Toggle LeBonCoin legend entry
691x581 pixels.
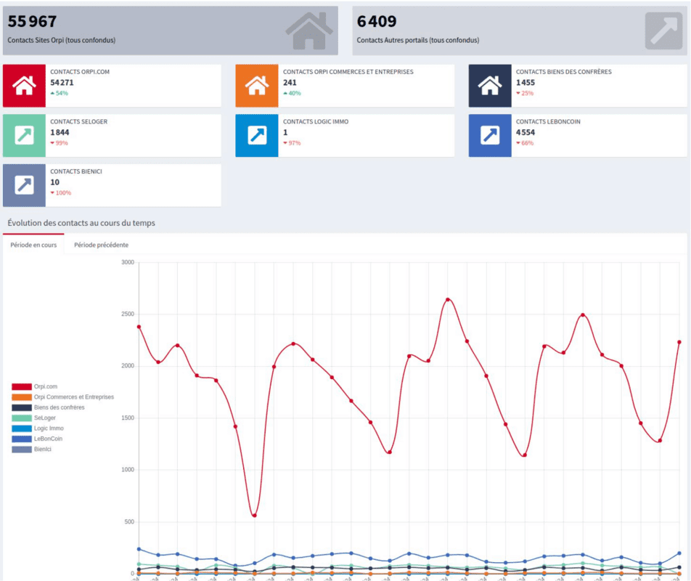[48, 439]
